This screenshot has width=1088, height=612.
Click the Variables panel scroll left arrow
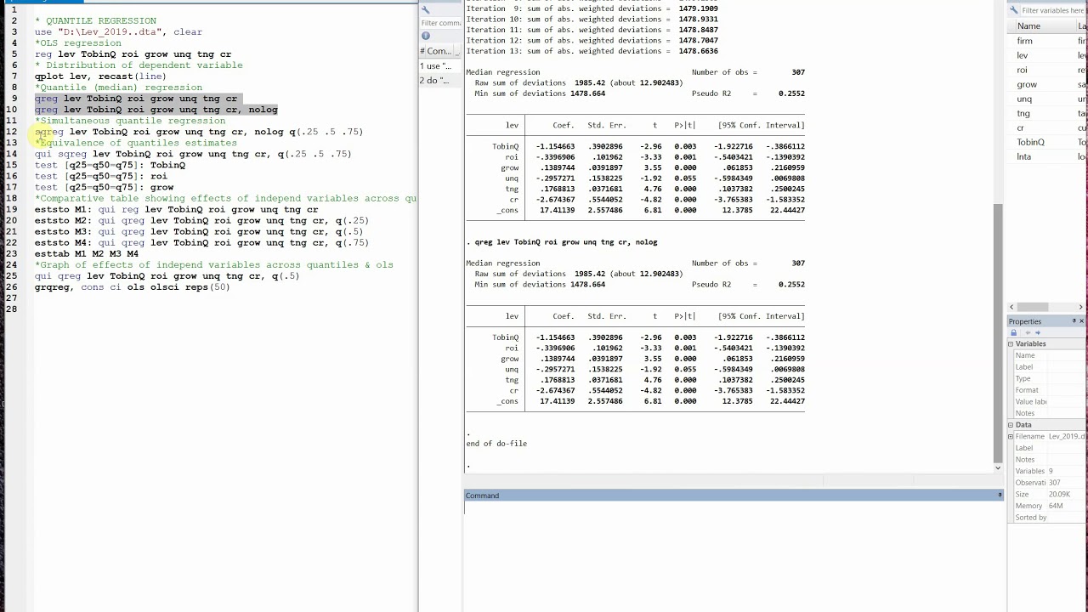pos(1011,307)
